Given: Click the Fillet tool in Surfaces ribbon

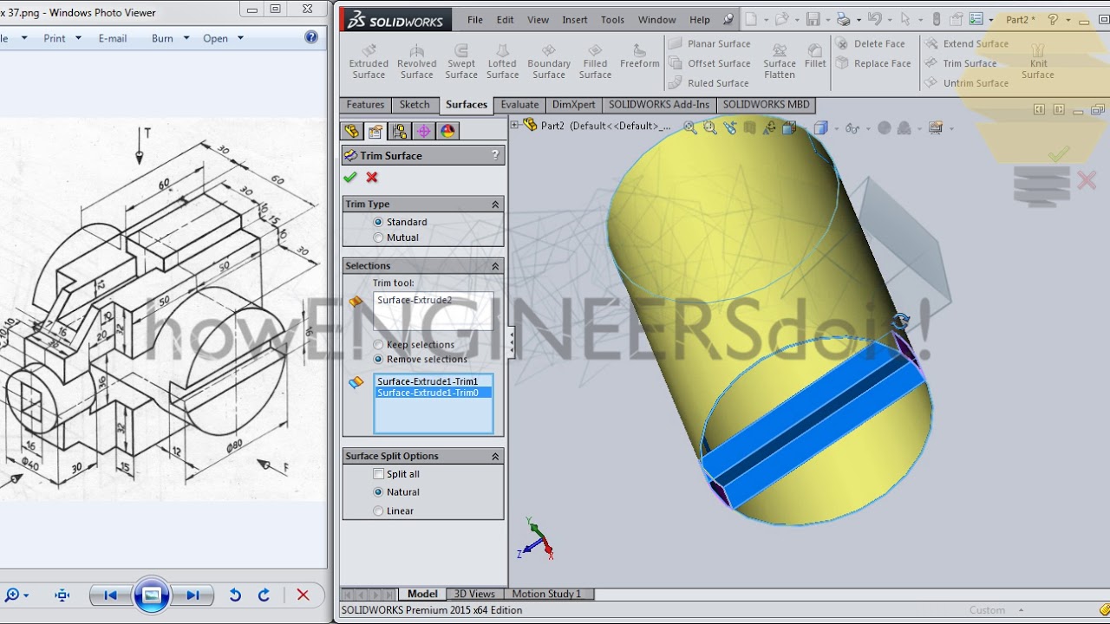Looking at the screenshot, I should 815,56.
